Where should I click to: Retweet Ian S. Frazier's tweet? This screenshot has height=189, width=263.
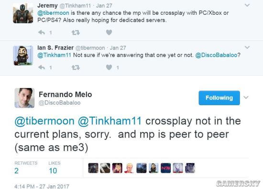point(76,68)
